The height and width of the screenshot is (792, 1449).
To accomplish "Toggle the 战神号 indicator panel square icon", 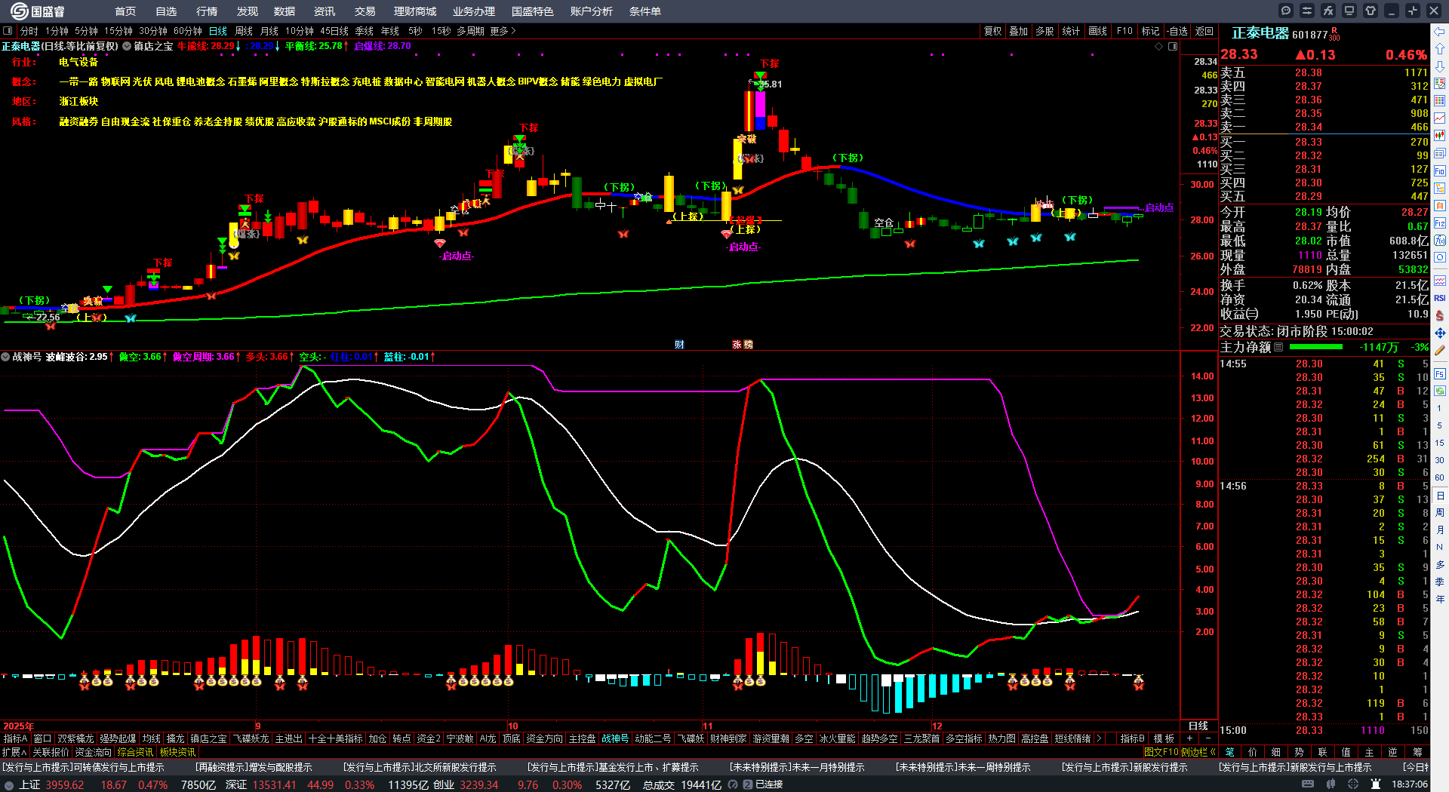I will pyautogui.click(x=5, y=357).
